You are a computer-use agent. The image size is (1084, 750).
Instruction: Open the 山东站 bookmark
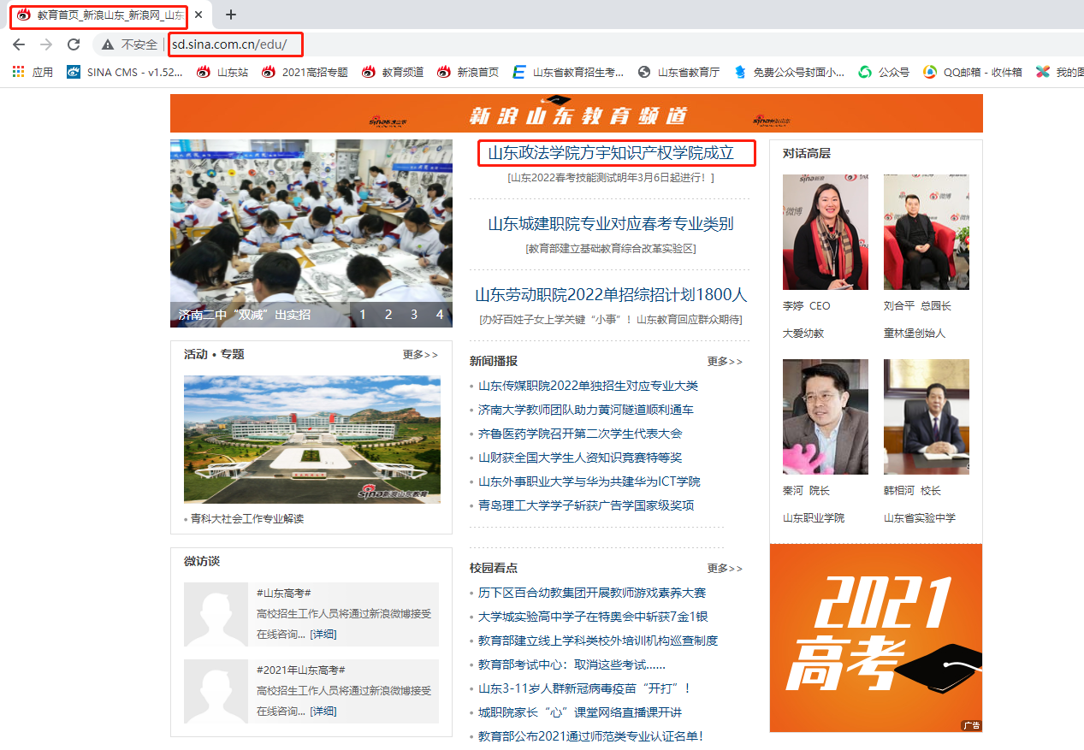(222, 73)
